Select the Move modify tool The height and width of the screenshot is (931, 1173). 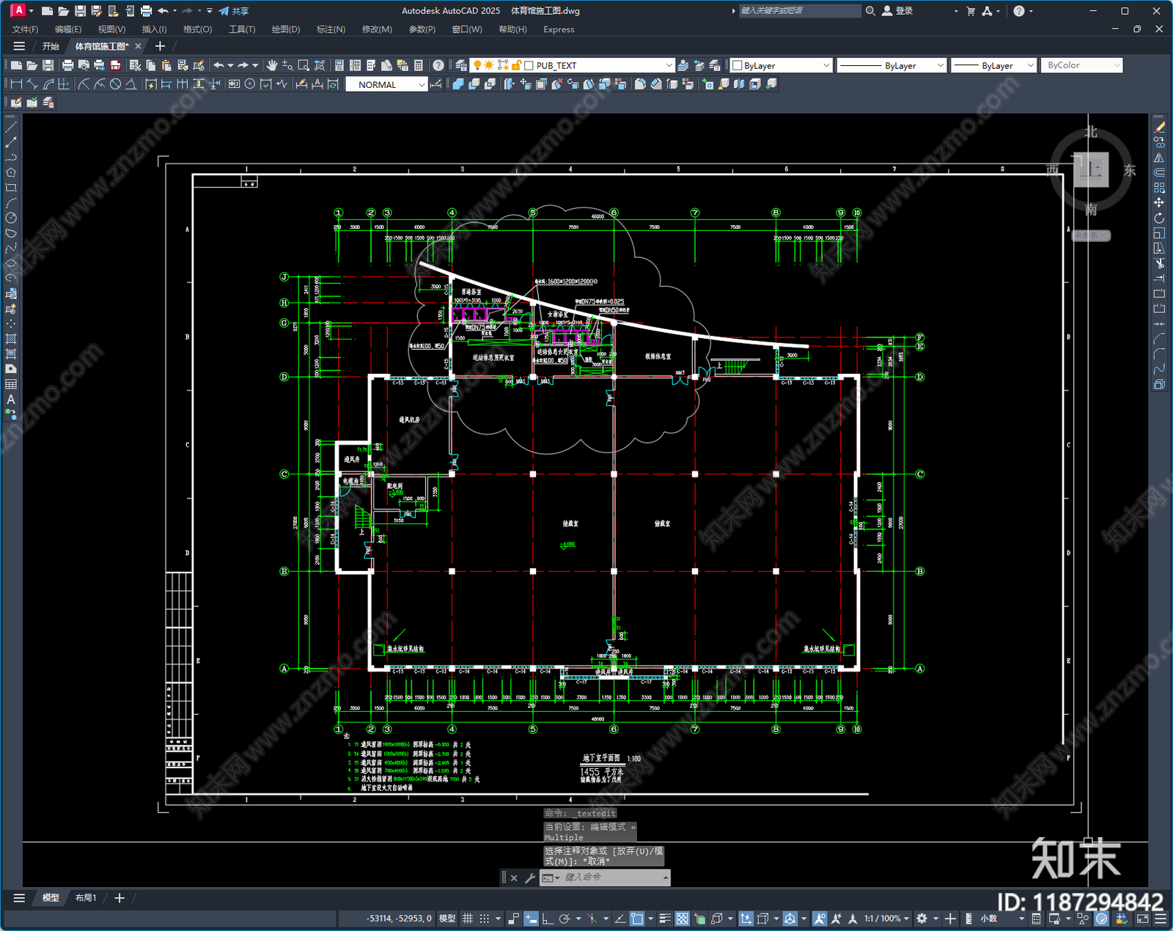click(x=1159, y=202)
